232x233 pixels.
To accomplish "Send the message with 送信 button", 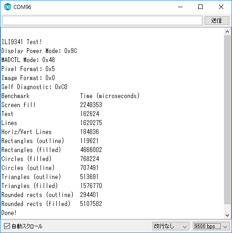I will 217,20.
